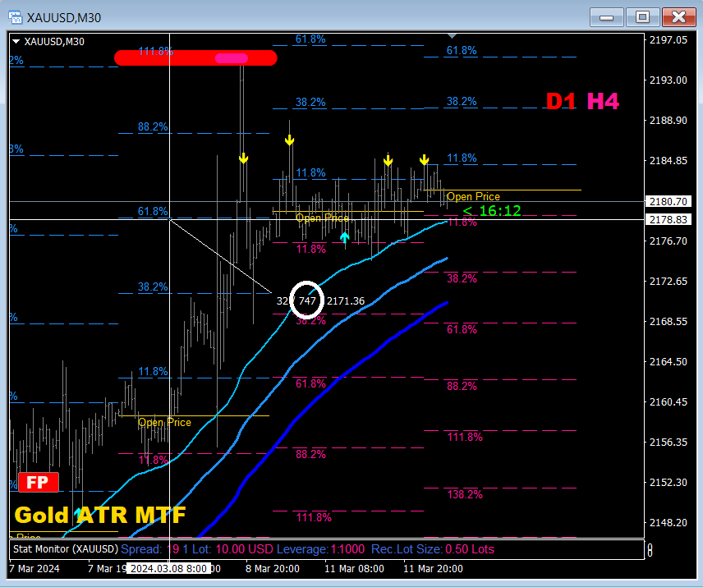Click the Rec.Lot Size 0.50 Lots readout
The width and height of the screenshot is (703, 587).
[433, 549]
